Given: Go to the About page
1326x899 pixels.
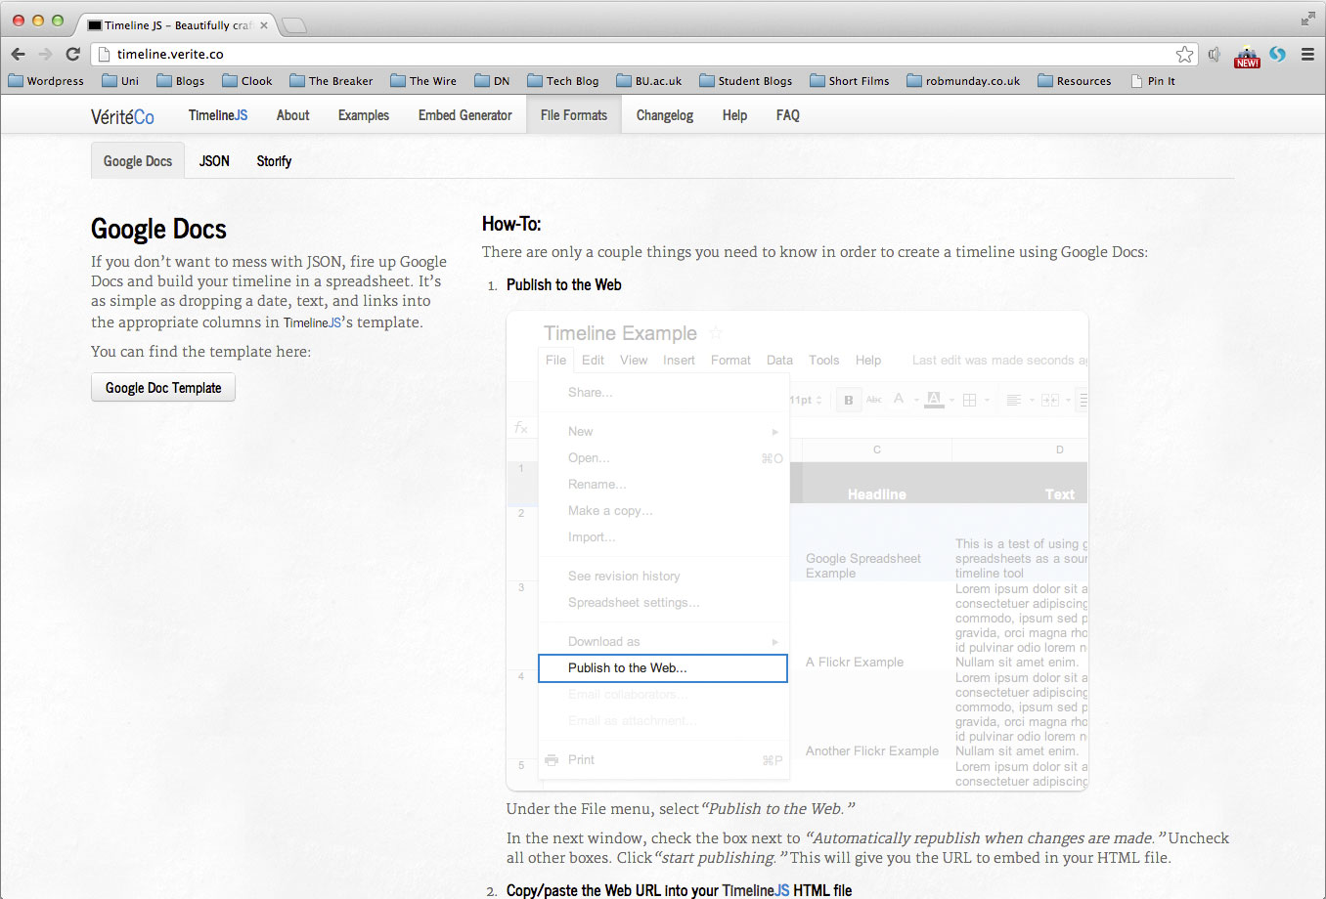Looking at the screenshot, I should (292, 115).
